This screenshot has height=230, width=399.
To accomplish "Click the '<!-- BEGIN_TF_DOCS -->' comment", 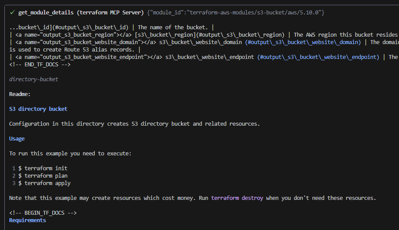I will [43, 213].
